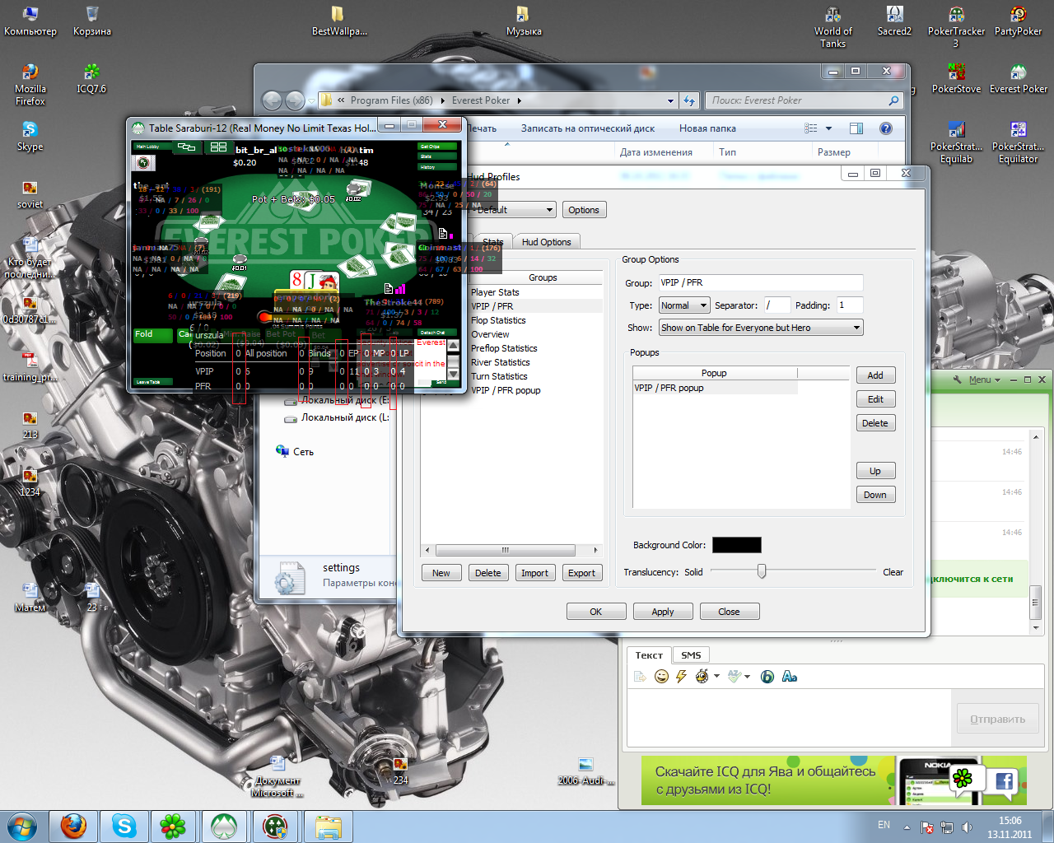
Task: Open the Корзина recycle bin icon
Action: click(x=91, y=21)
